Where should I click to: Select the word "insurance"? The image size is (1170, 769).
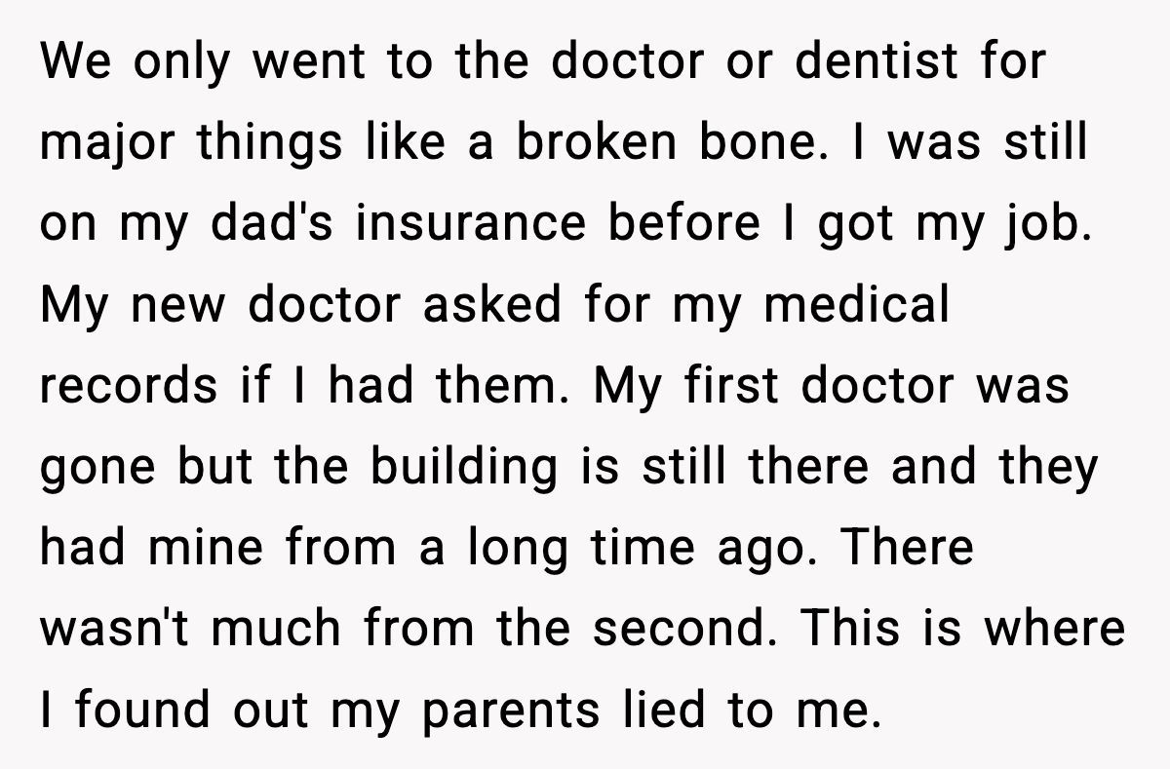click(x=470, y=224)
